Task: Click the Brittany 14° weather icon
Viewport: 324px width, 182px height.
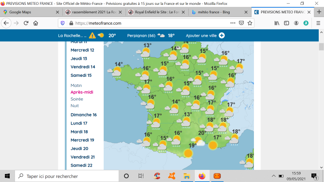Action: [115, 72]
